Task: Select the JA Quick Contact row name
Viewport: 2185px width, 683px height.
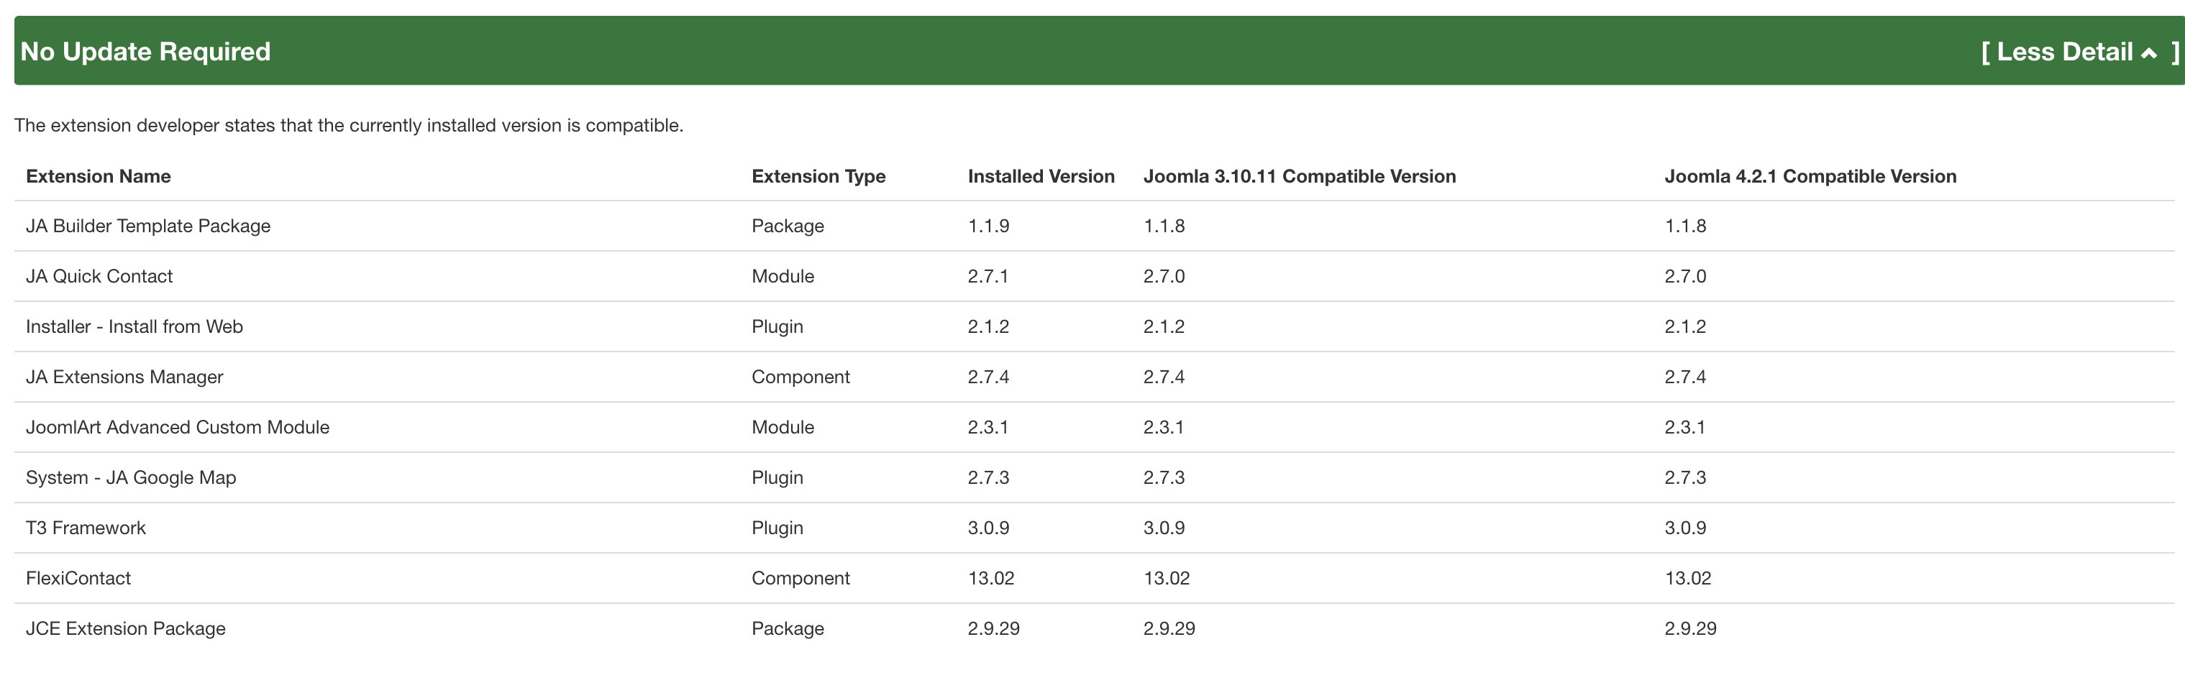Action: coord(99,276)
